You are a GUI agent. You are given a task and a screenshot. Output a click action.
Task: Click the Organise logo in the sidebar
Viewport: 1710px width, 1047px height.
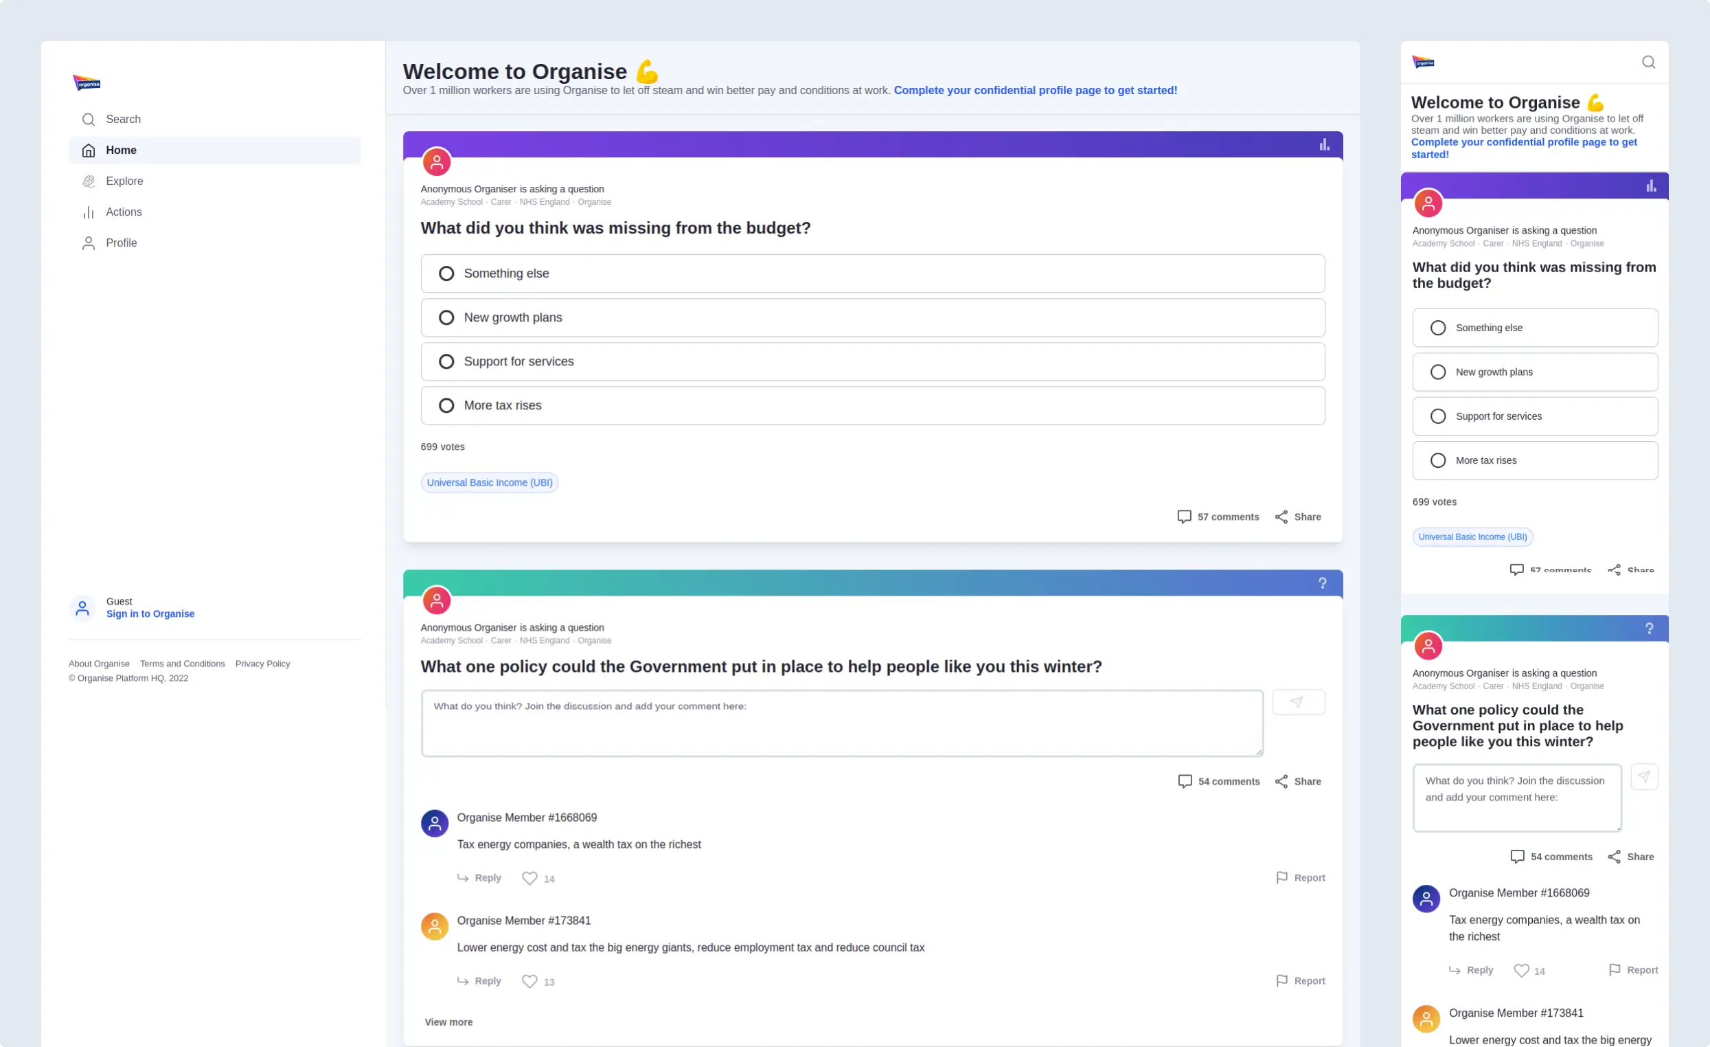coord(86,82)
